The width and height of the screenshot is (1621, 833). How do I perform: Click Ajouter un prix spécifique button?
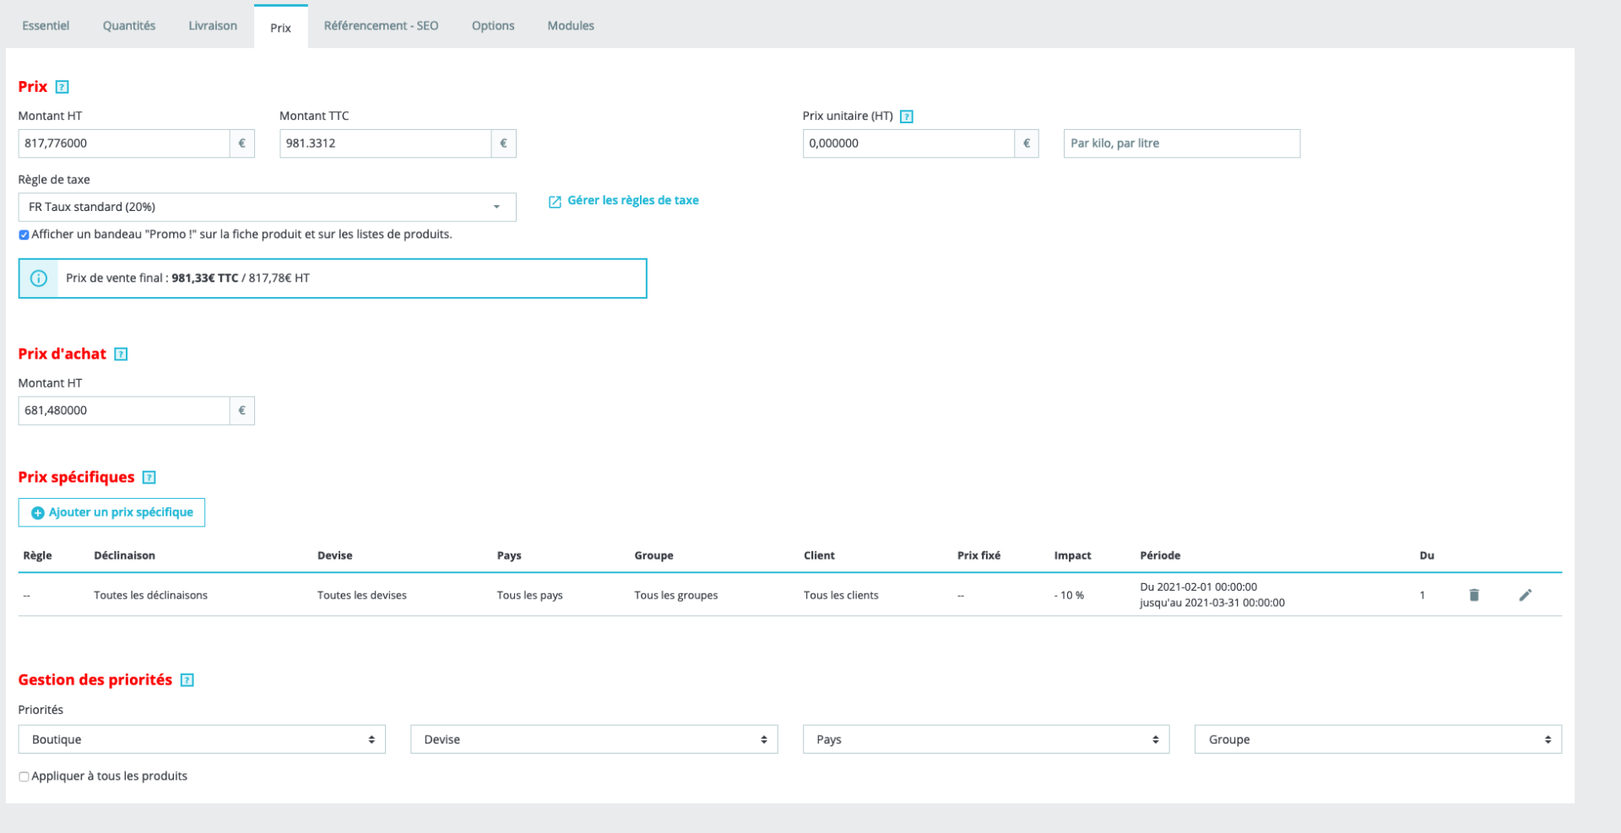(x=111, y=512)
